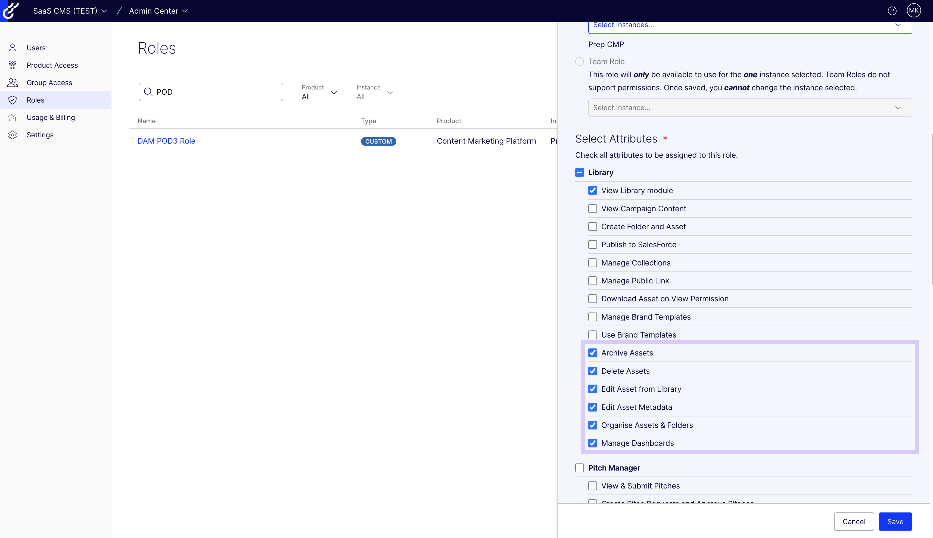Viewport: 933px width, 538px height.
Task: Check Use Brand Templates
Action: pos(592,335)
